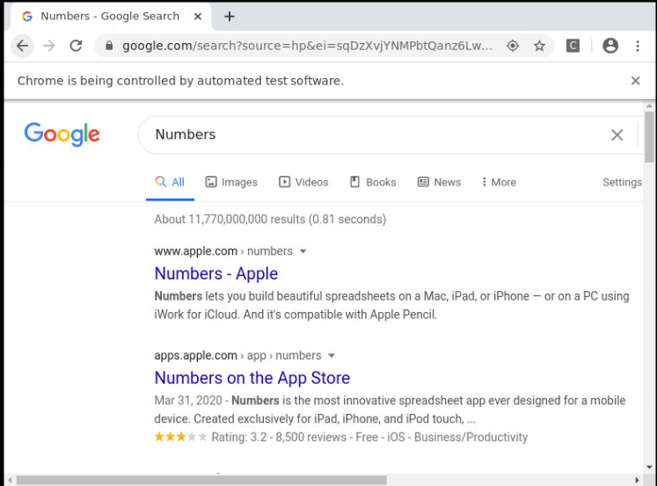Open the More search filters menu
This screenshot has width=657, height=486.
(499, 182)
